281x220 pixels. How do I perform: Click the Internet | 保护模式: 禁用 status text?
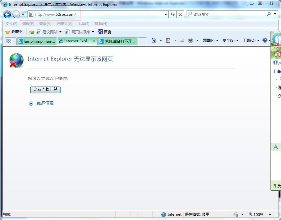(188, 214)
